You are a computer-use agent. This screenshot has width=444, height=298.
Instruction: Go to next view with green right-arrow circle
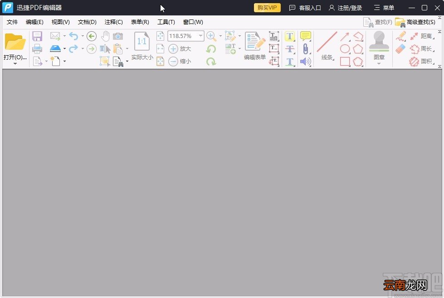(x=92, y=49)
